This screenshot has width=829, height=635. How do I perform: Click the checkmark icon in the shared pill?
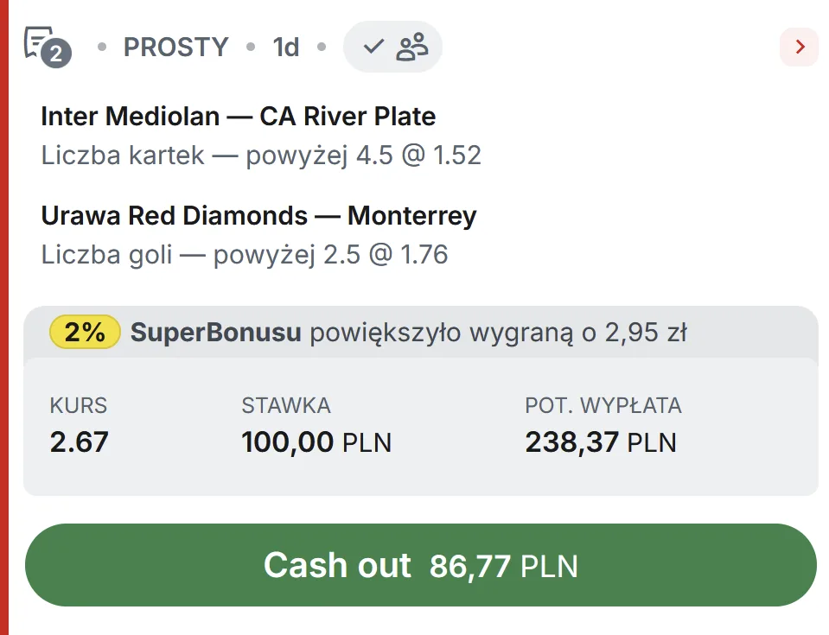click(373, 47)
